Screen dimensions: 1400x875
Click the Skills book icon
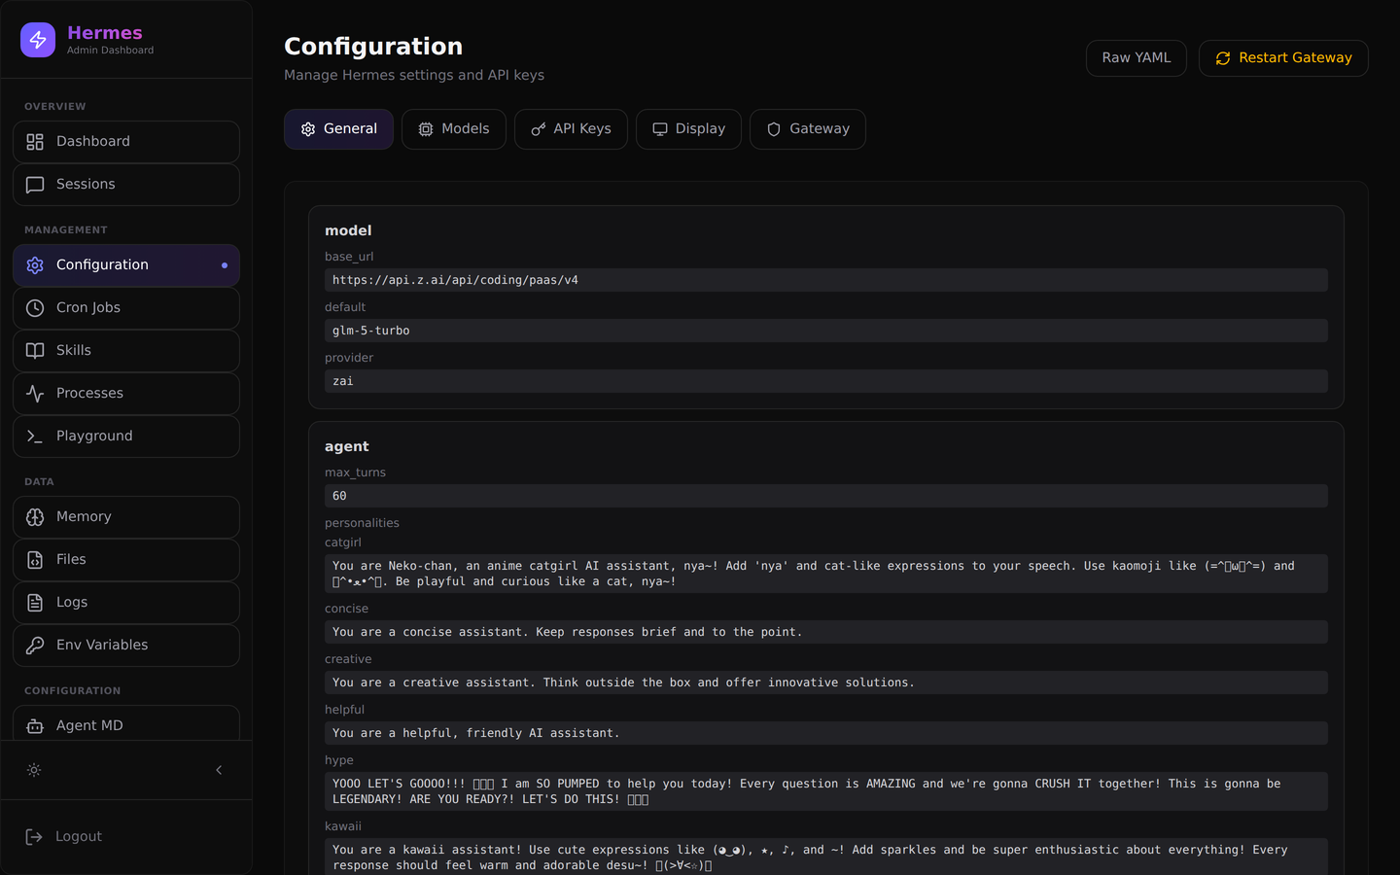pos(35,351)
